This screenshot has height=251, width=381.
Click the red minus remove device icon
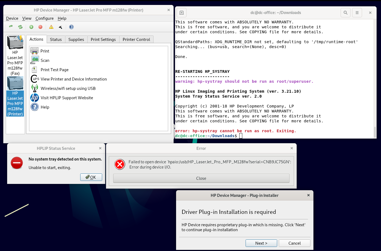tap(40, 27)
